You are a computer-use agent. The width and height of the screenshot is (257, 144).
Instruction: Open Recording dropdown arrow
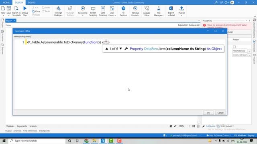coord(83,15)
